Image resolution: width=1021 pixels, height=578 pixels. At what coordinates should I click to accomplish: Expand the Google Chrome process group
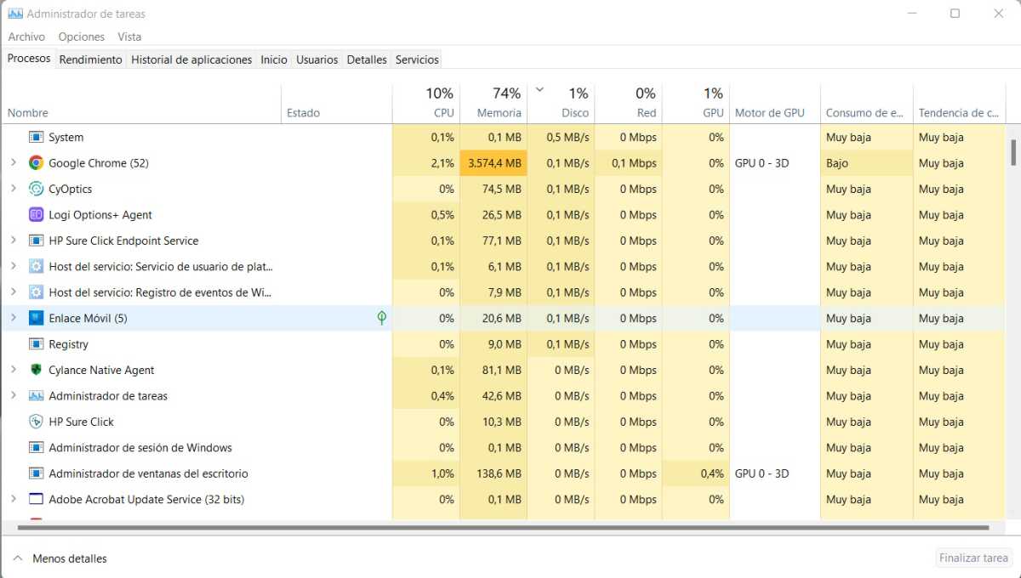(x=13, y=163)
